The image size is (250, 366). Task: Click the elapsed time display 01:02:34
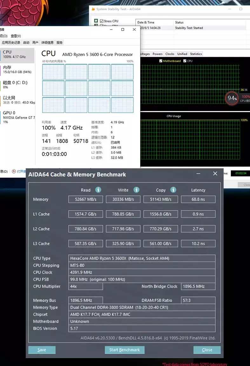click(x=241, y=173)
